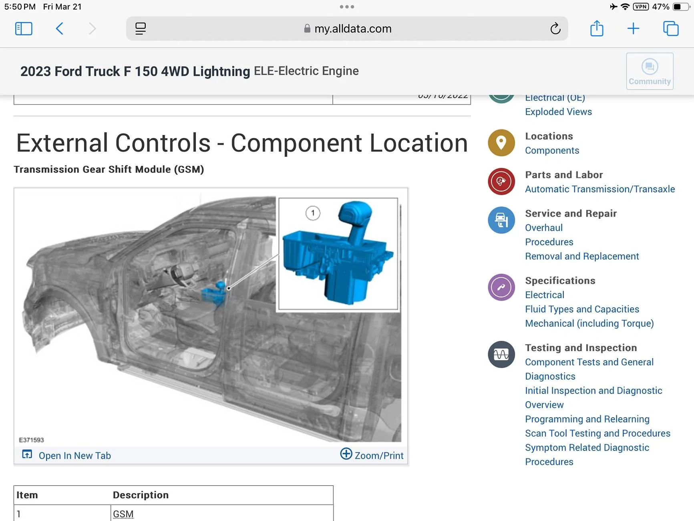The height and width of the screenshot is (521, 694).
Task: Click the ELE-Electric Engine label
Action: [x=306, y=71]
